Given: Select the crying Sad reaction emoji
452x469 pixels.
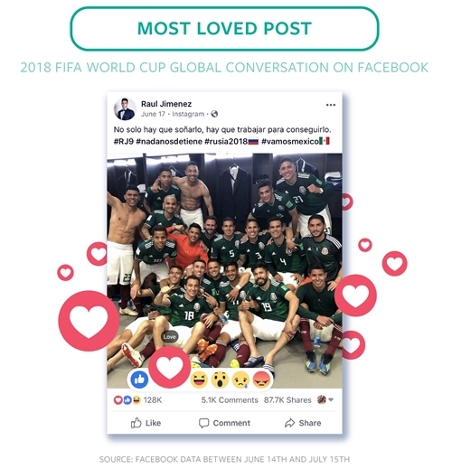Looking at the screenshot, I should [240, 380].
